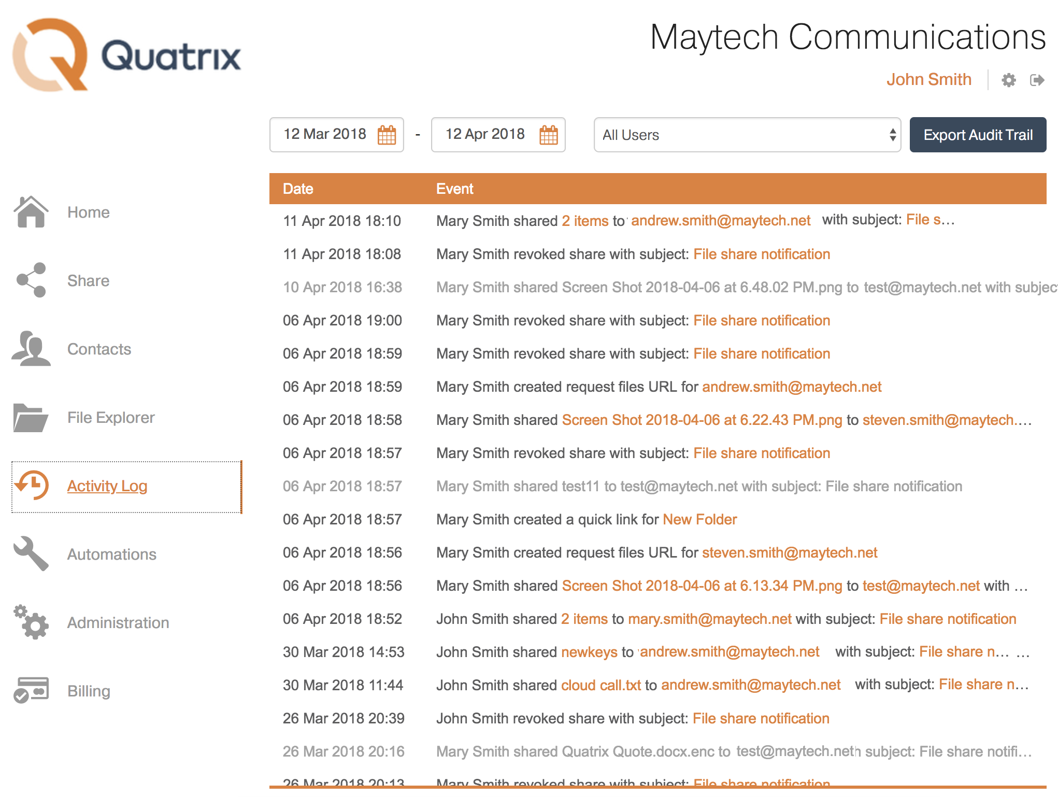Open Automations from the sidebar
Viewport: 1058px width, 797px height.
pyautogui.click(x=112, y=554)
